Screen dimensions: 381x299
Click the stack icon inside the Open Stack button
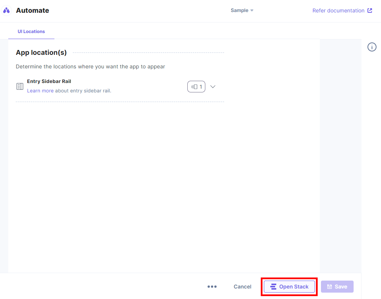click(274, 287)
